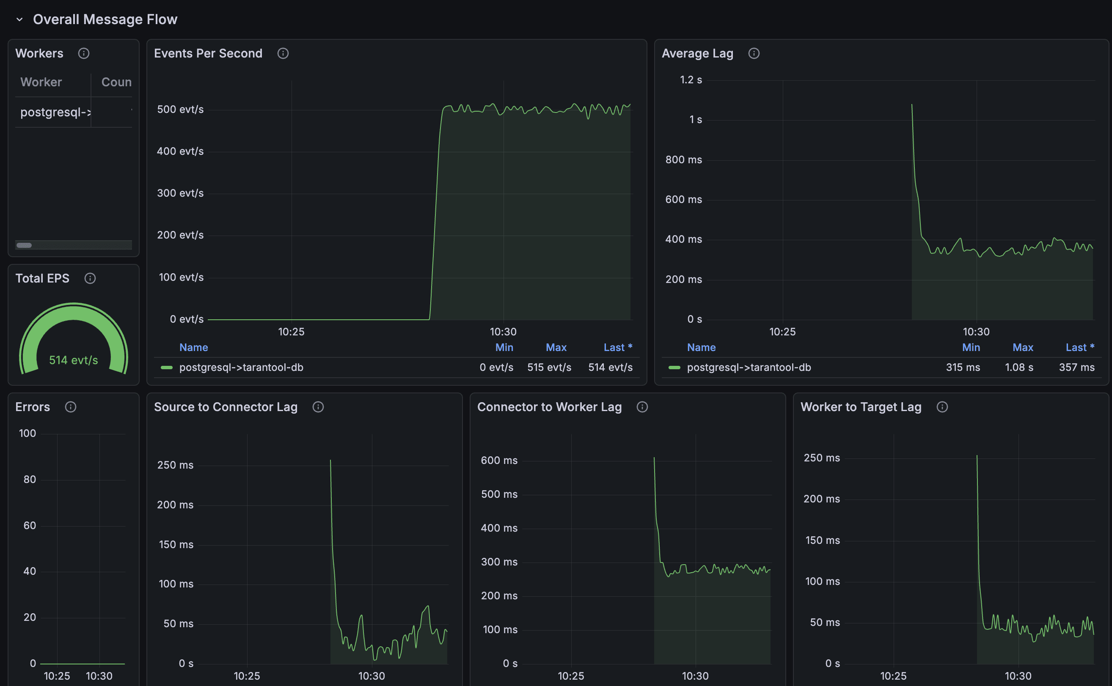The width and height of the screenshot is (1112, 686).
Task: Click the 315 ms Min value
Action: pos(963,368)
